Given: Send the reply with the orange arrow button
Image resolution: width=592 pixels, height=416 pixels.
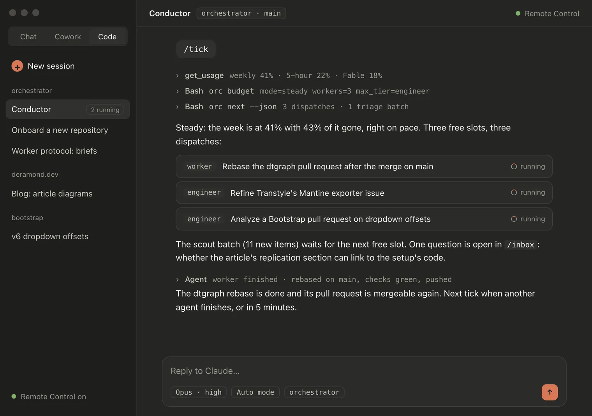Looking at the screenshot, I should click(x=550, y=392).
